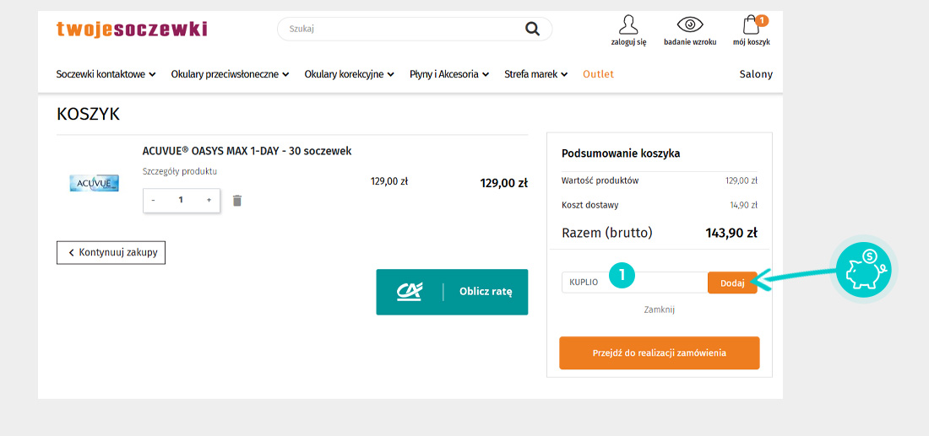This screenshot has width=929, height=436.
Task: Focus the quantity field showing 1
Action: (181, 201)
